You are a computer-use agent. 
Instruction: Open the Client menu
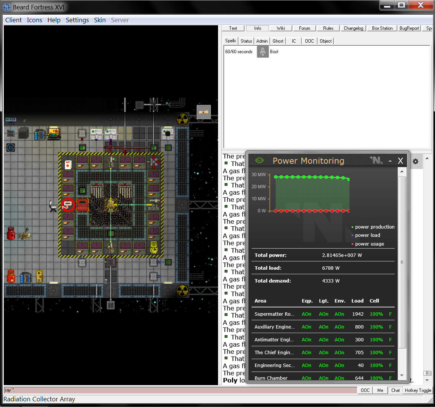13,20
